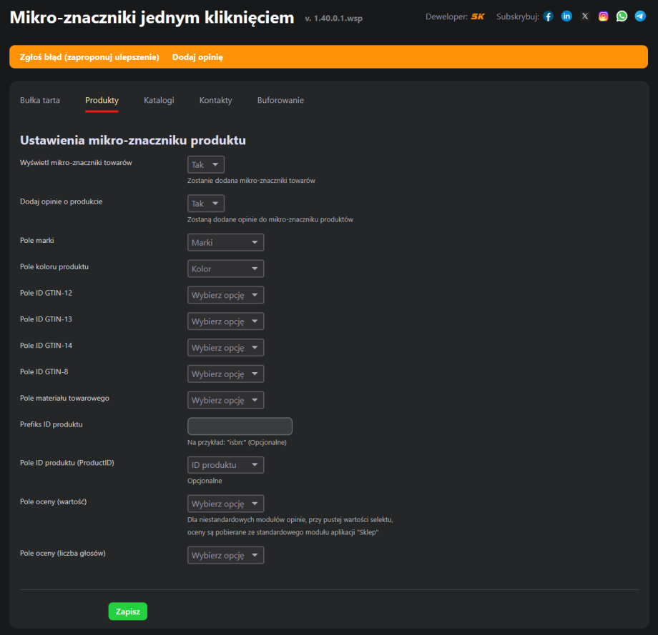Viewport: 658px width, 635px height.
Task: Click inside the Prefiks ID produktu field
Action: tap(240, 426)
